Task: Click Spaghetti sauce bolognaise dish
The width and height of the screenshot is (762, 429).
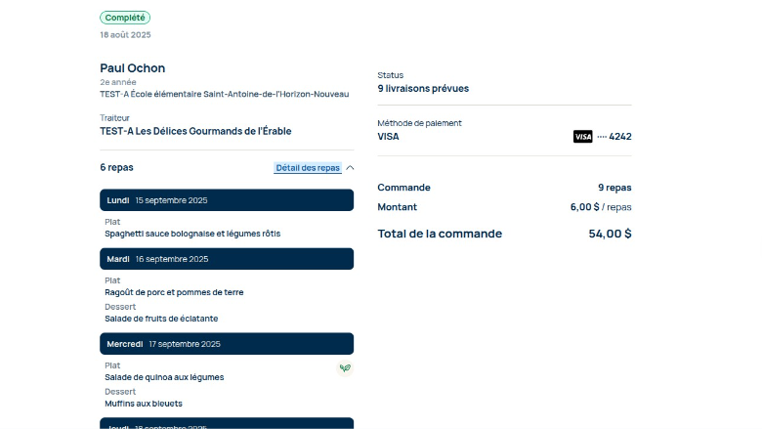Action: pyautogui.click(x=179, y=234)
